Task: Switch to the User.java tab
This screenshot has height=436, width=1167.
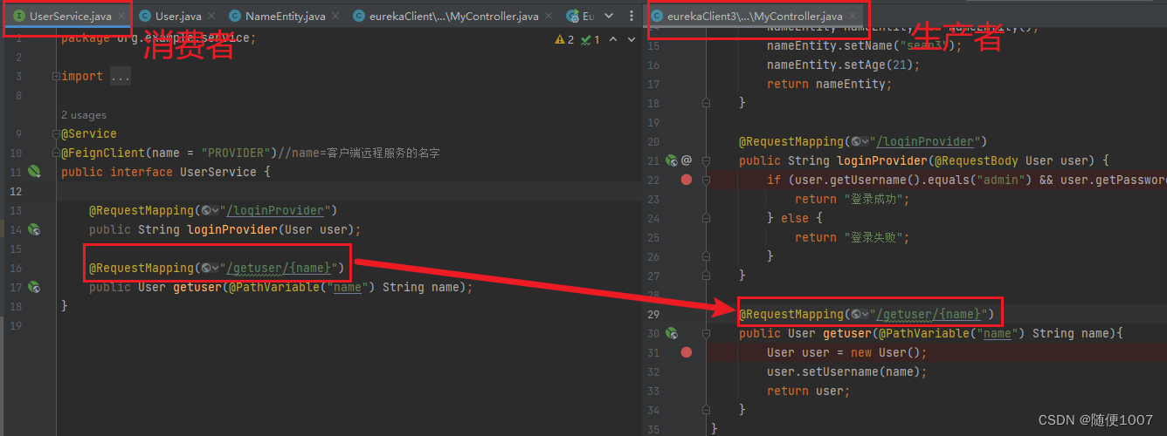Action: pyautogui.click(x=178, y=17)
